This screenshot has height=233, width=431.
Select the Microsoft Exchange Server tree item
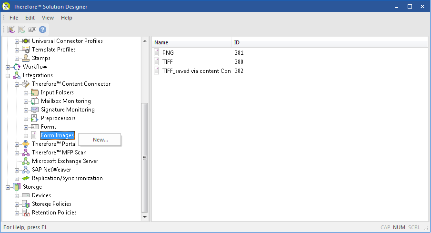point(65,161)
